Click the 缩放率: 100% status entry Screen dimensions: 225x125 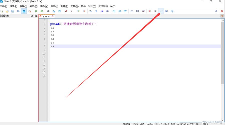[x=130, y=124]
